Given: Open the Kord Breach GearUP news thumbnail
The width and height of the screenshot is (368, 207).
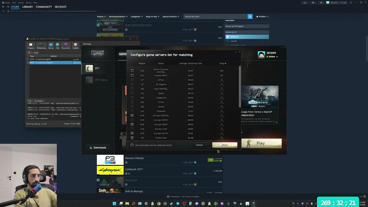Looking at the screenshot, I should [x=260, y=97].
